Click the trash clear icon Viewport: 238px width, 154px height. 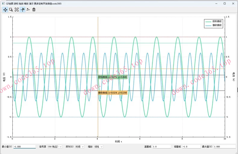tap(34, 10)
